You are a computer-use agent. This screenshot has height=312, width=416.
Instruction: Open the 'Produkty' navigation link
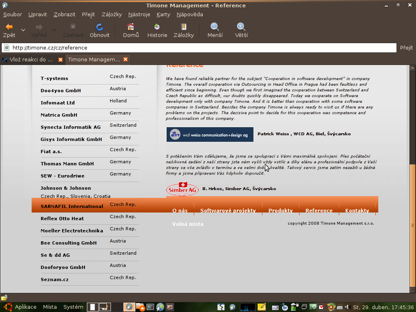coord(280,210)
